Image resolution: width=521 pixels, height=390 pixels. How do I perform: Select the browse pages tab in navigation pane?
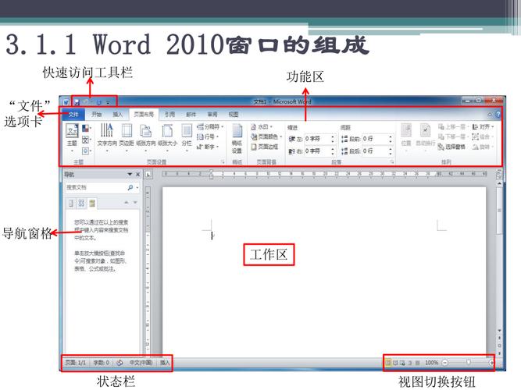(81, 203)
